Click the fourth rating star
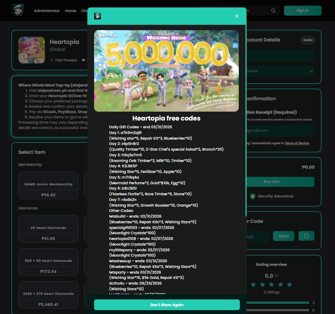Viewport: 335px width, 314px height. pos(281,285)
